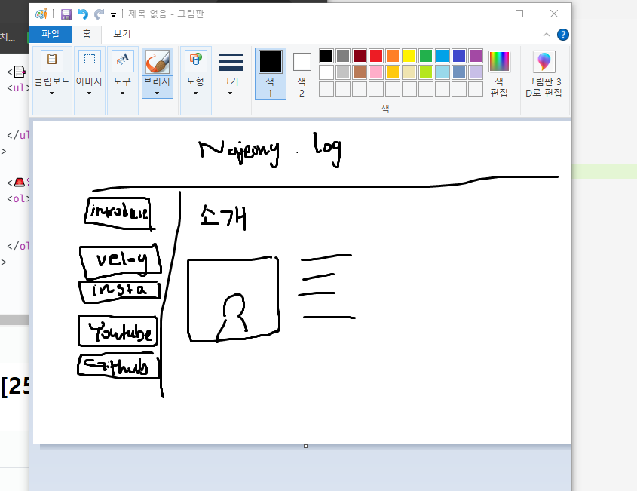Select the 브러시 brush tool icon
The width and height of the screenshot is (637, 491).
coord(158,62)
